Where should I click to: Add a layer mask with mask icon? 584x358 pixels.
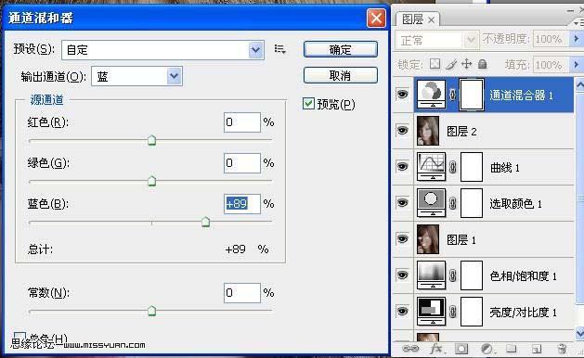click(x=461, y=349)
